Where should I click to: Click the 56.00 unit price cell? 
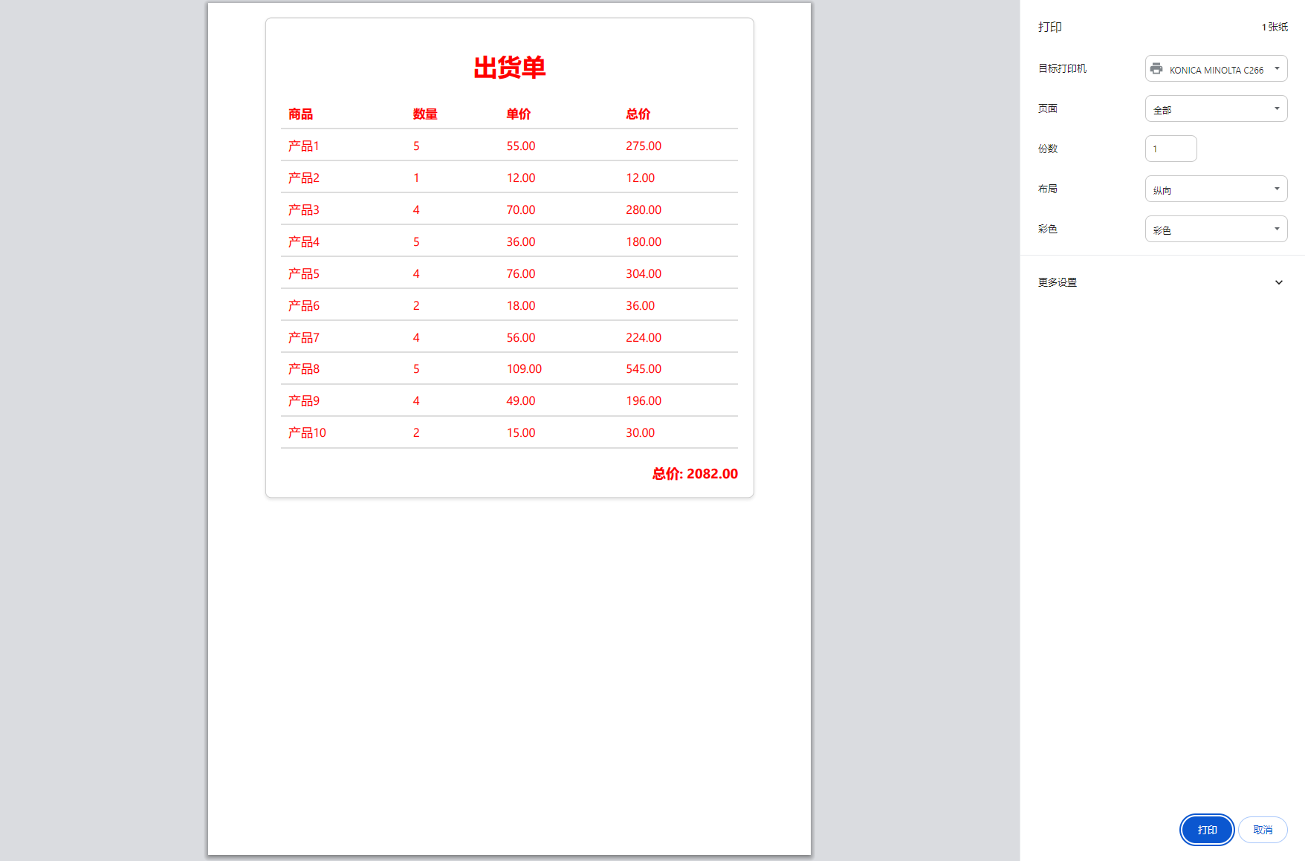(521, 337)
